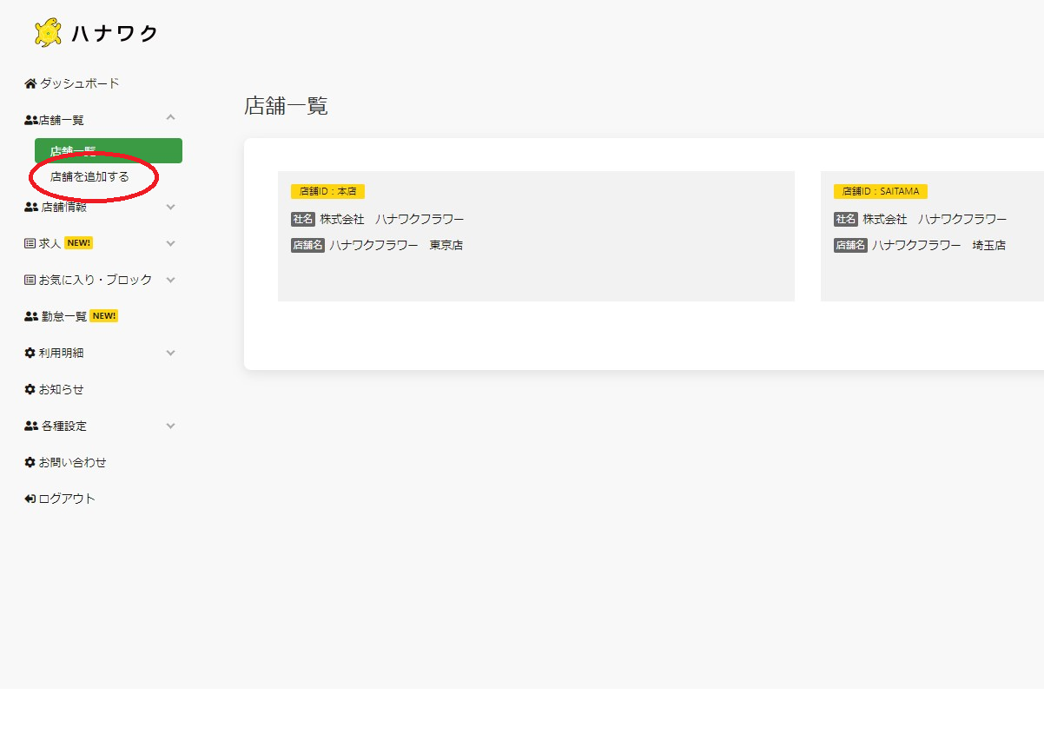Expand the 求人 submenu chevron
Screen dimensions: 1044x747
tap(170, 244)
